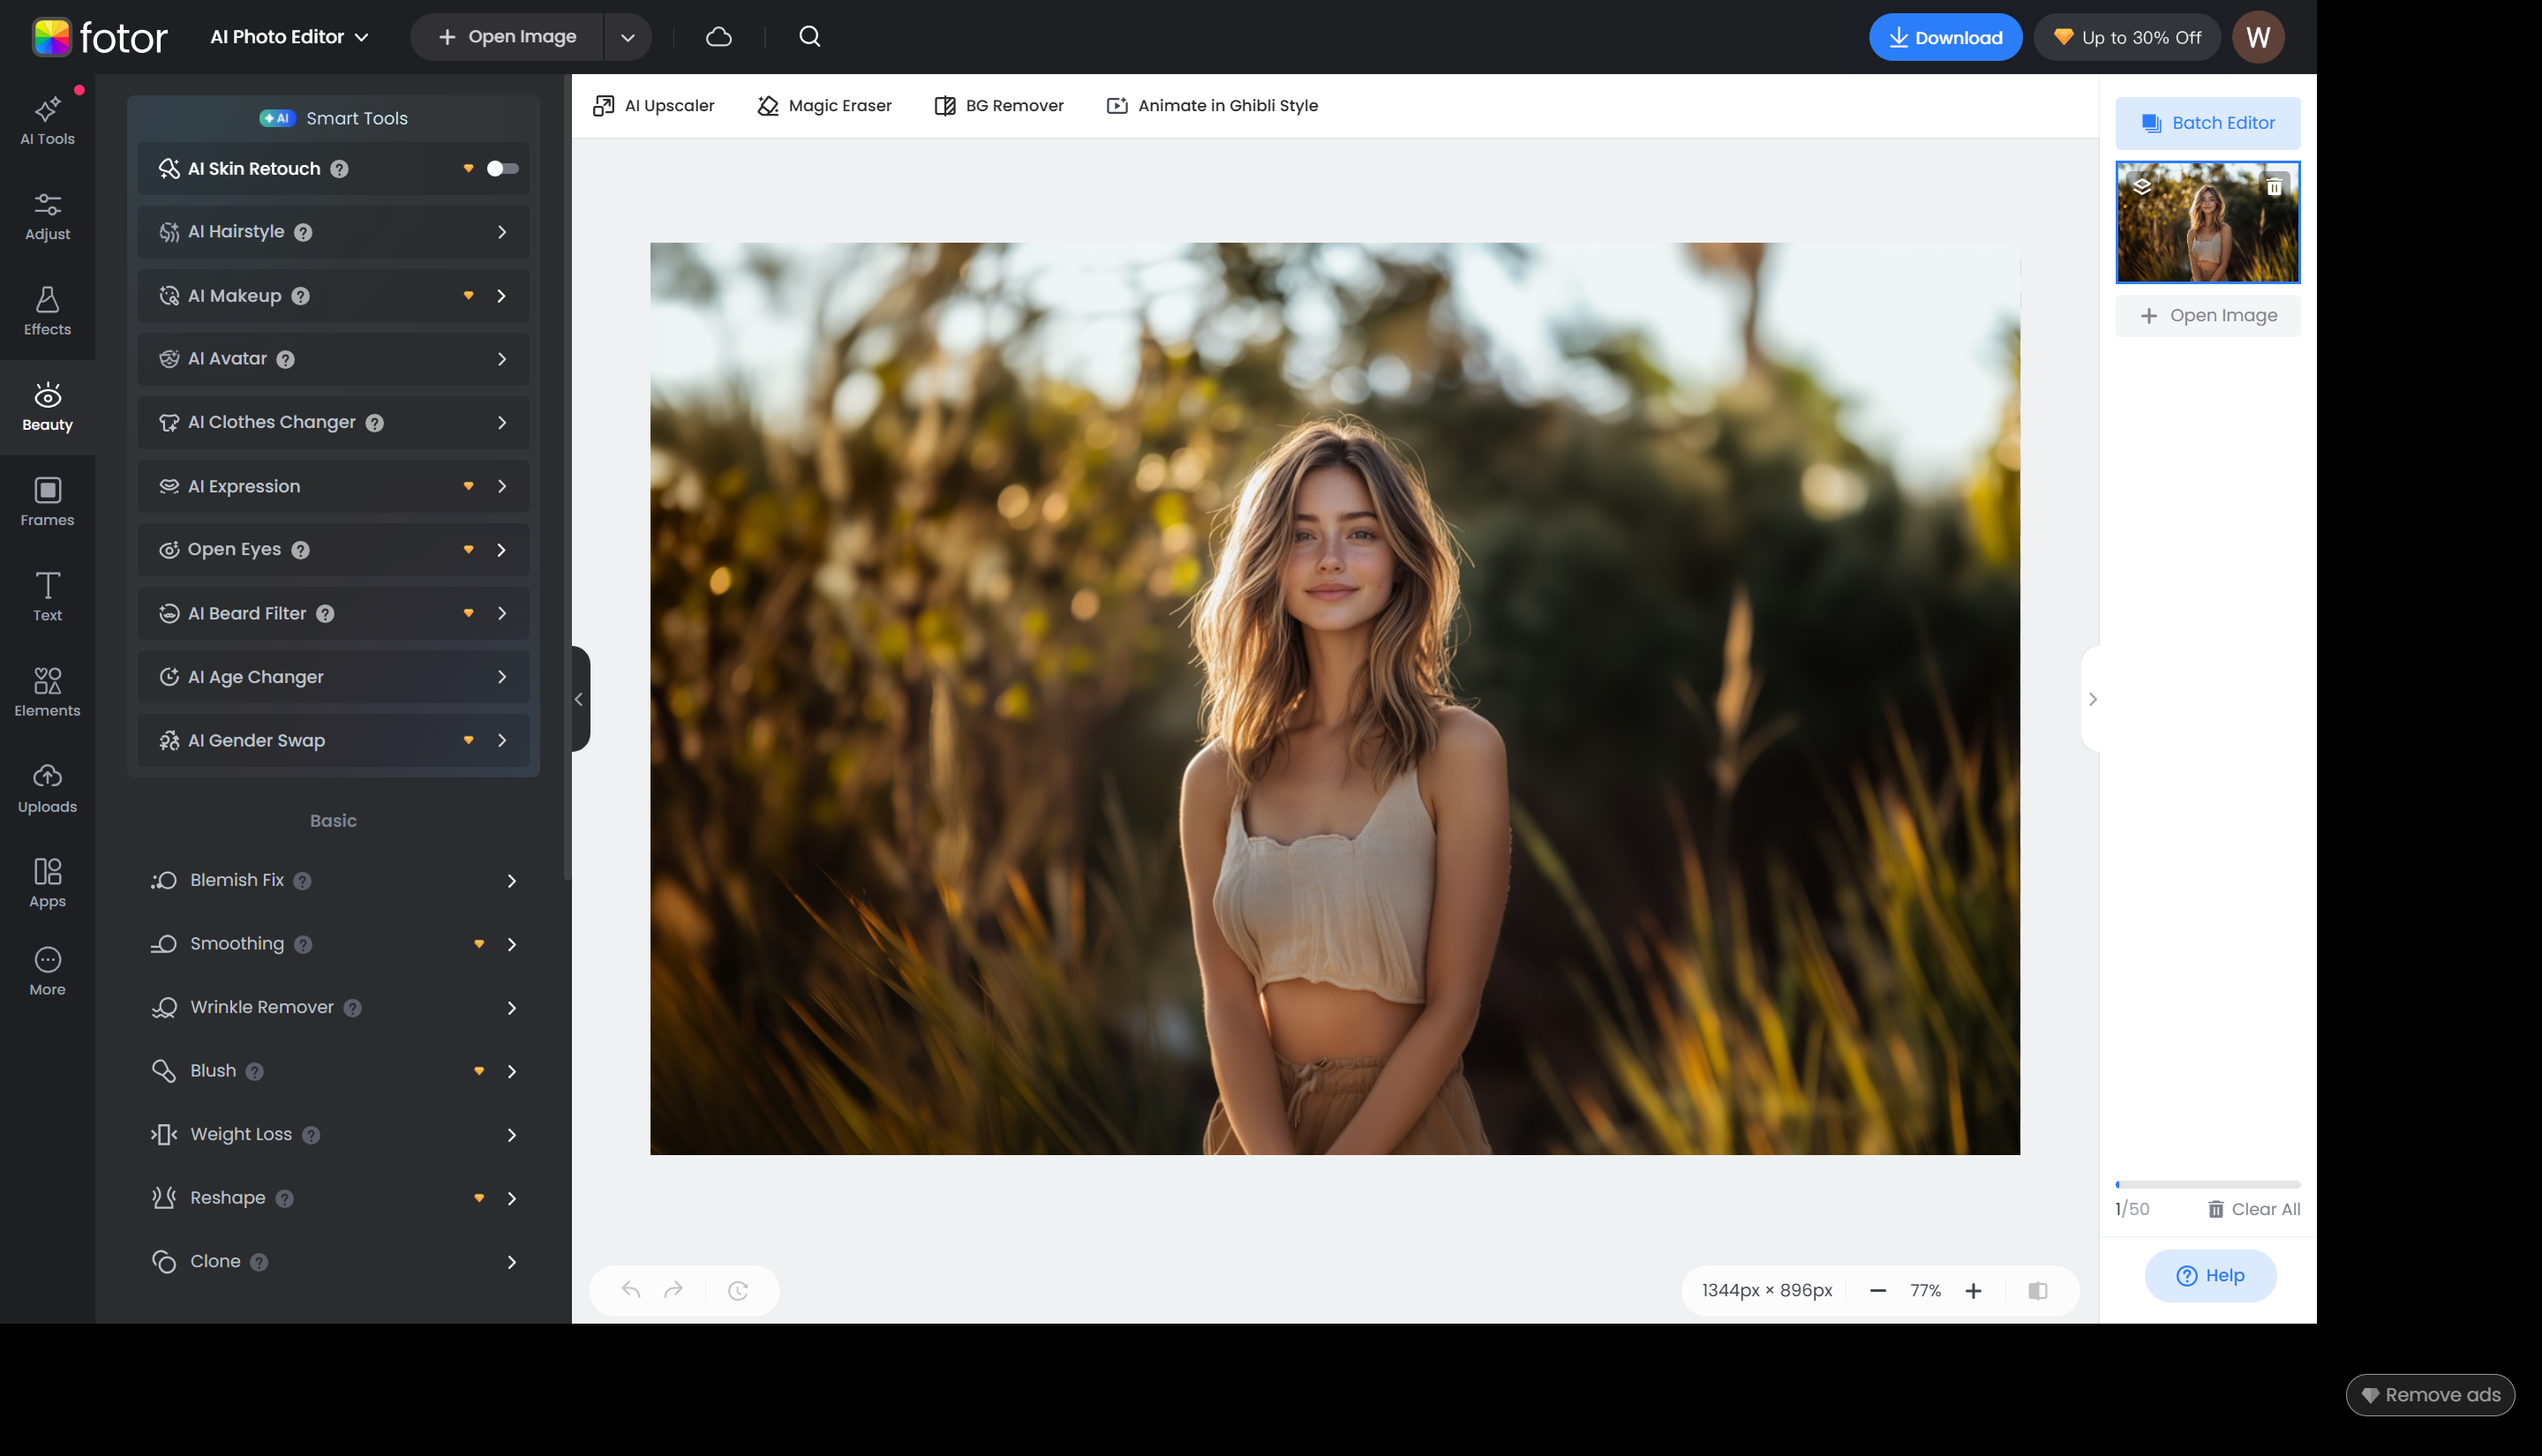Select the AI Upscaler tool
The image size is (2542, 1456).
point(654,106)
